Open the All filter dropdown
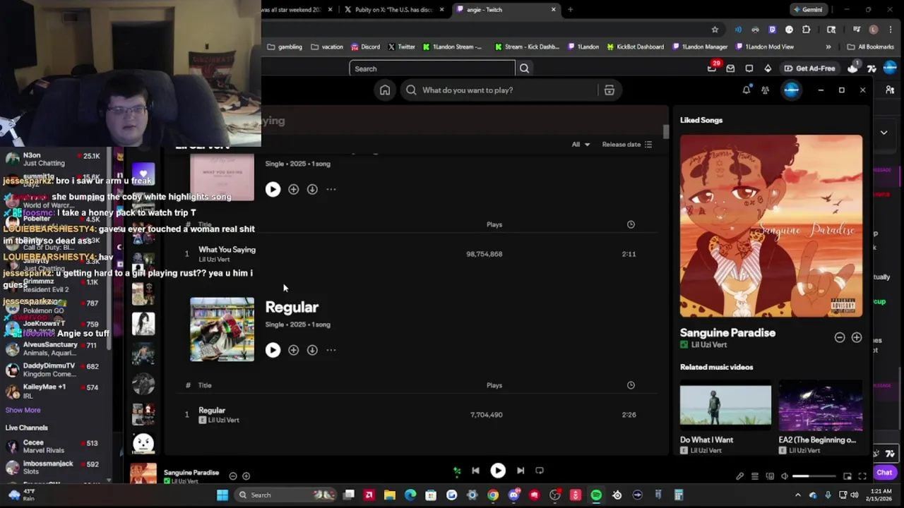This screenshot has height=508, width=904. point(581,145)
